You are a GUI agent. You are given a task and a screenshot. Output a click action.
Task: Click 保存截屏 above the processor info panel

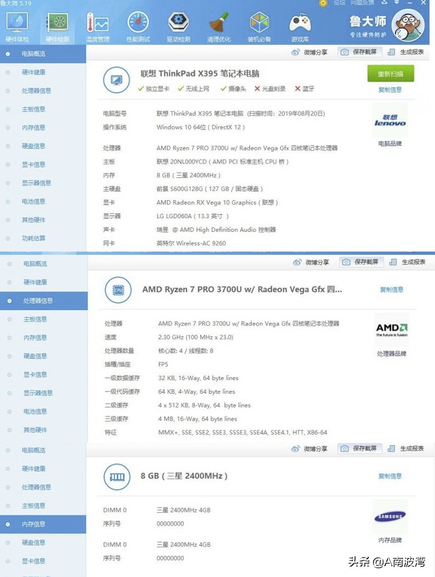click(361, 261)
